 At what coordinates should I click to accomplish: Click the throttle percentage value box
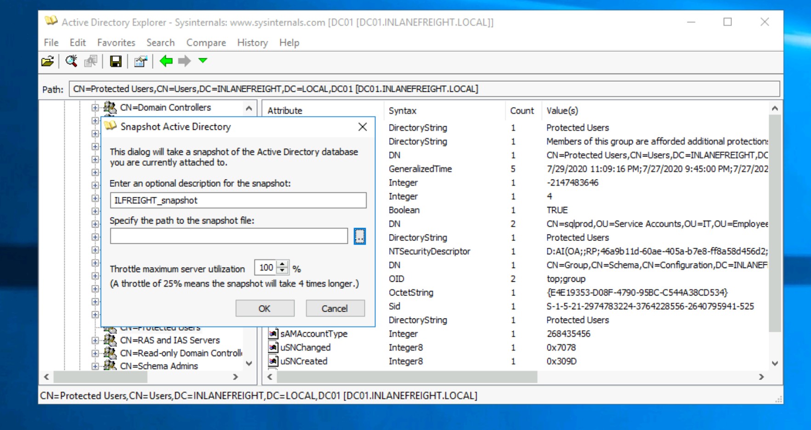266,268
